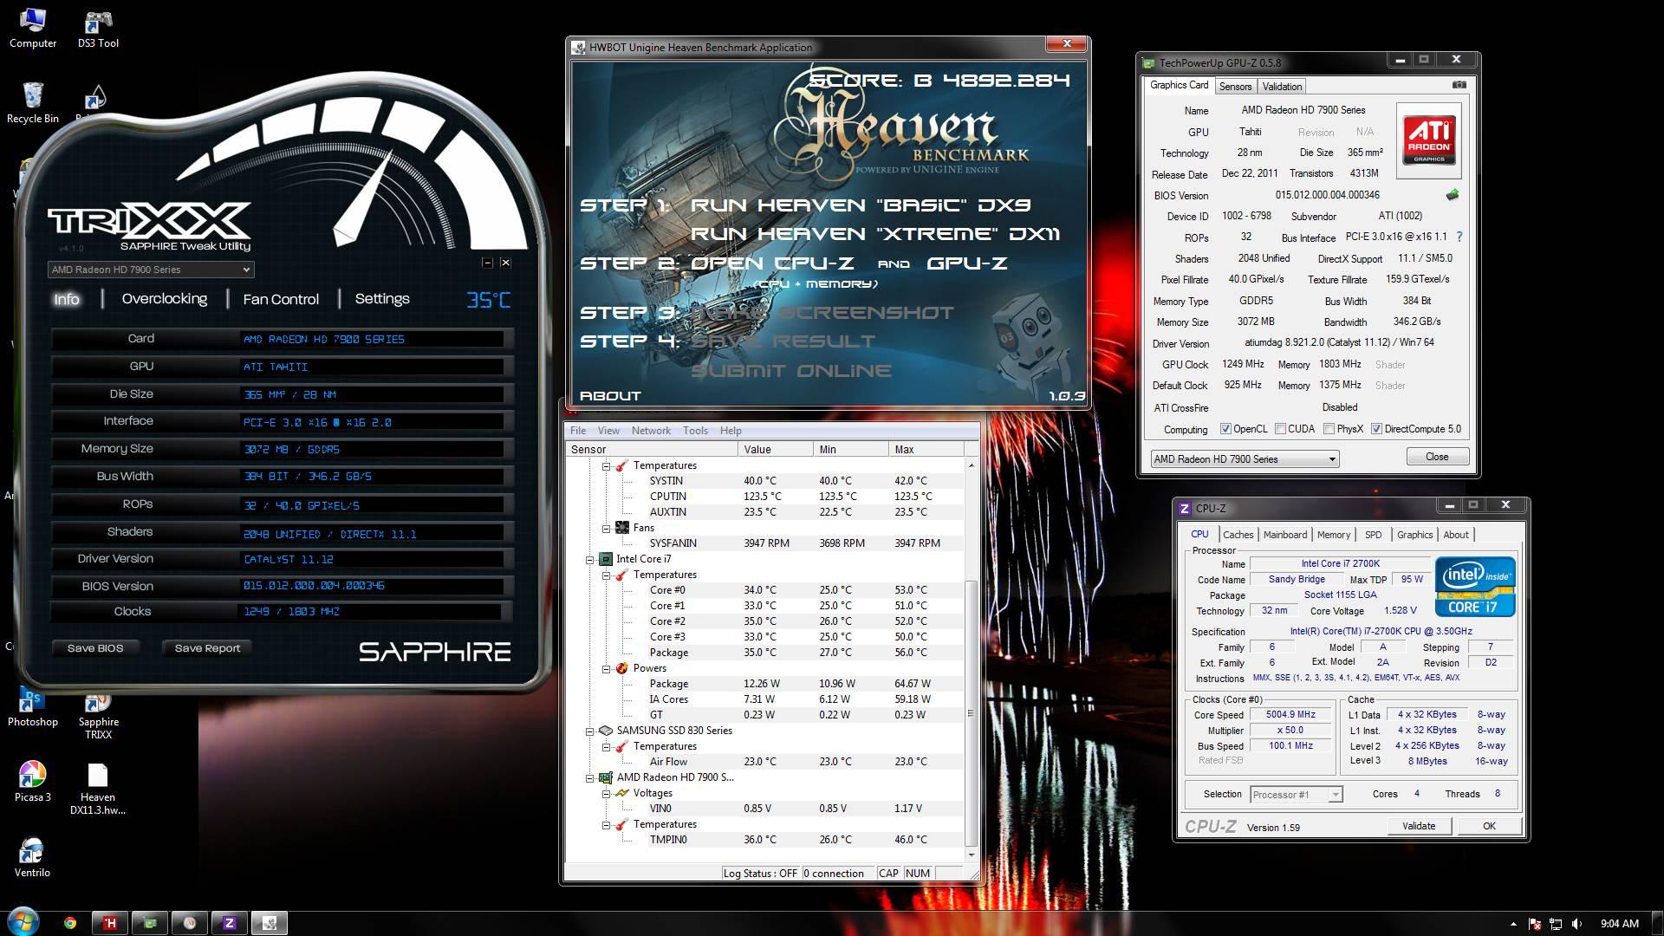Open the Ventrilo desktop icon
The height and width of the screenshot is (936, 1664).
pos(32,857)
